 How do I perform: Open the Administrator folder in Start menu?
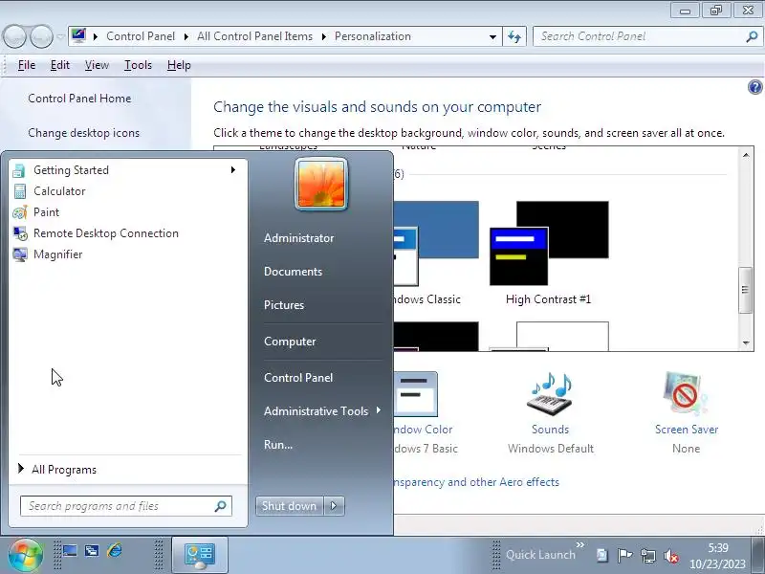pyautogui.click(x=298, y=238)
